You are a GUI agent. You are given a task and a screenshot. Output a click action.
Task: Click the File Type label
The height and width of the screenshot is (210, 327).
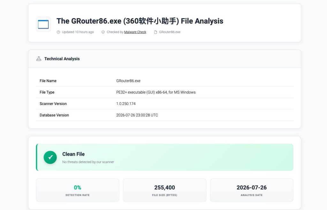47,92
